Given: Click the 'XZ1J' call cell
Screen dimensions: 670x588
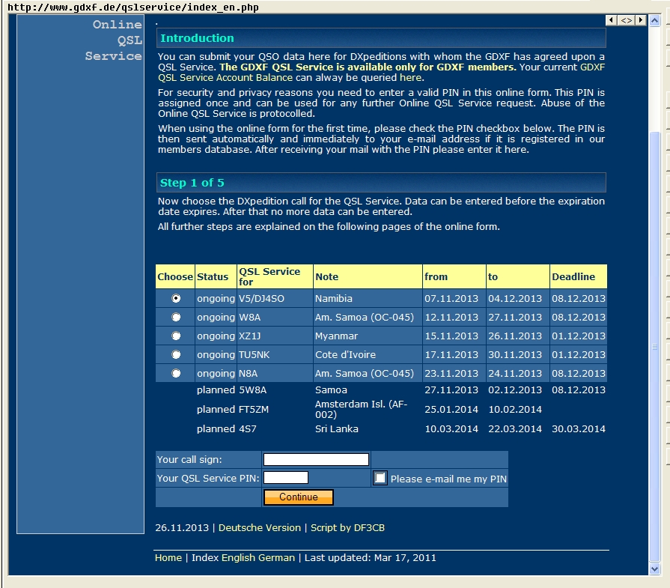Looking at the screenshot, I should [275, 336].
